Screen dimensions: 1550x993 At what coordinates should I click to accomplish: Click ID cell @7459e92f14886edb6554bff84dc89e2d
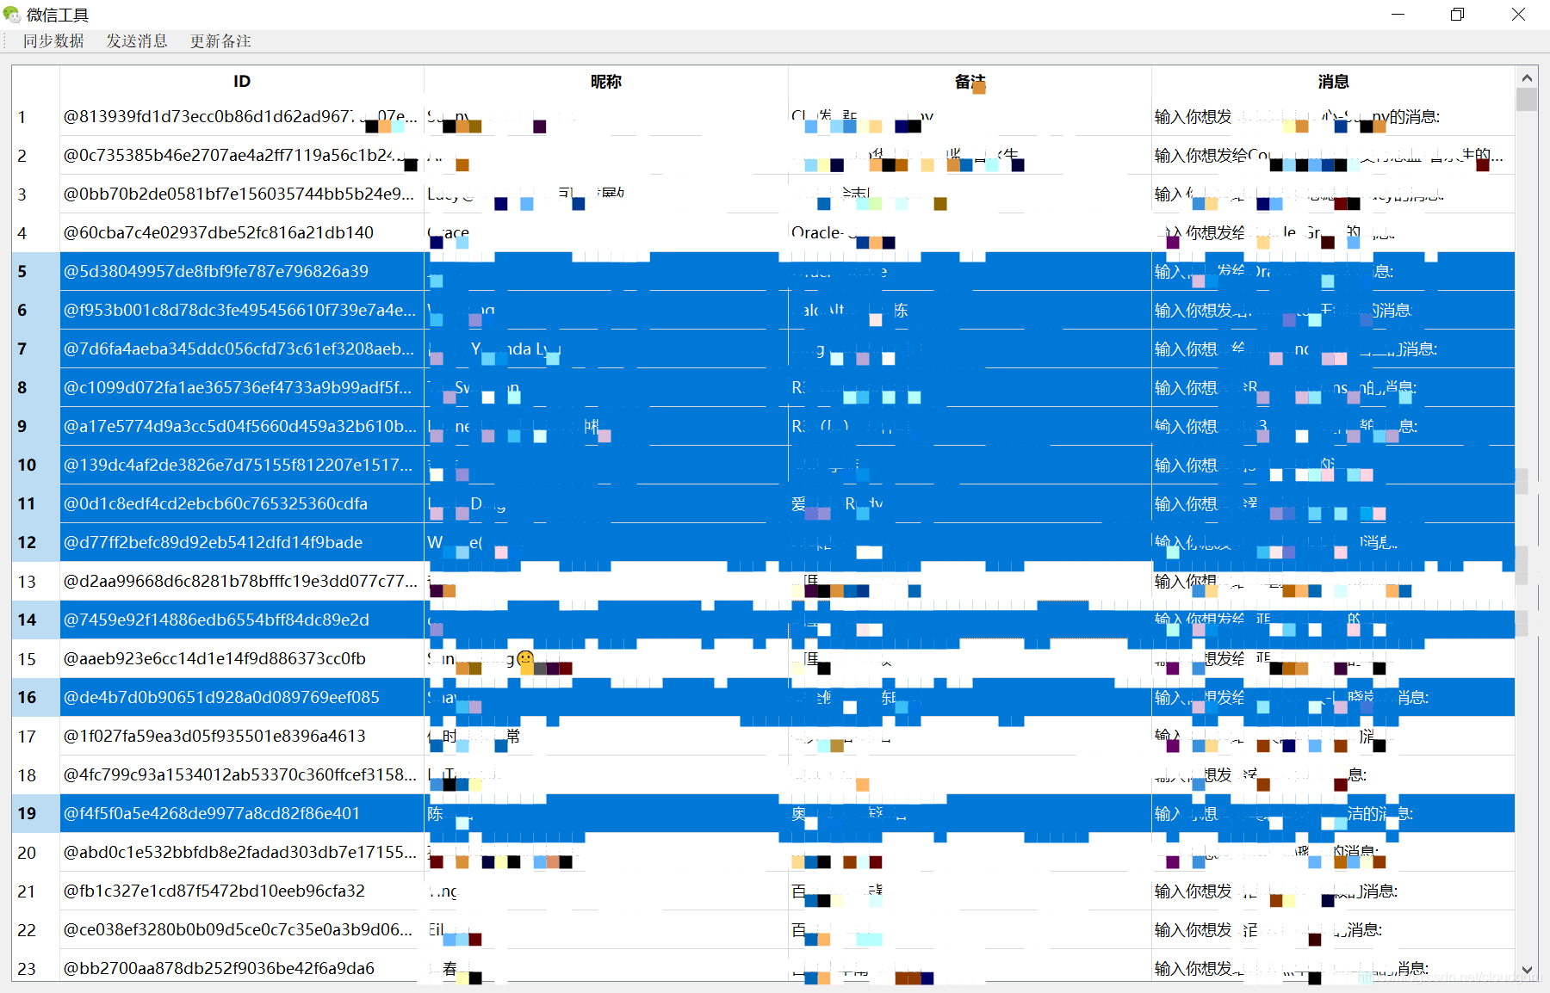242,620
